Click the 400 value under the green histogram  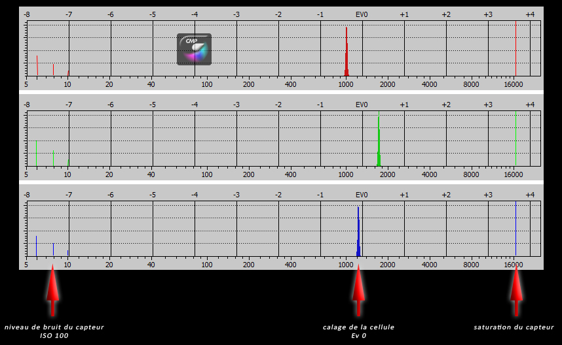click(290, 174)
